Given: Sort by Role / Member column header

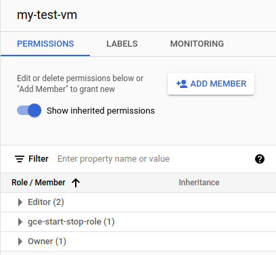Looking at the screenshot, I should [x=39, y=183].
